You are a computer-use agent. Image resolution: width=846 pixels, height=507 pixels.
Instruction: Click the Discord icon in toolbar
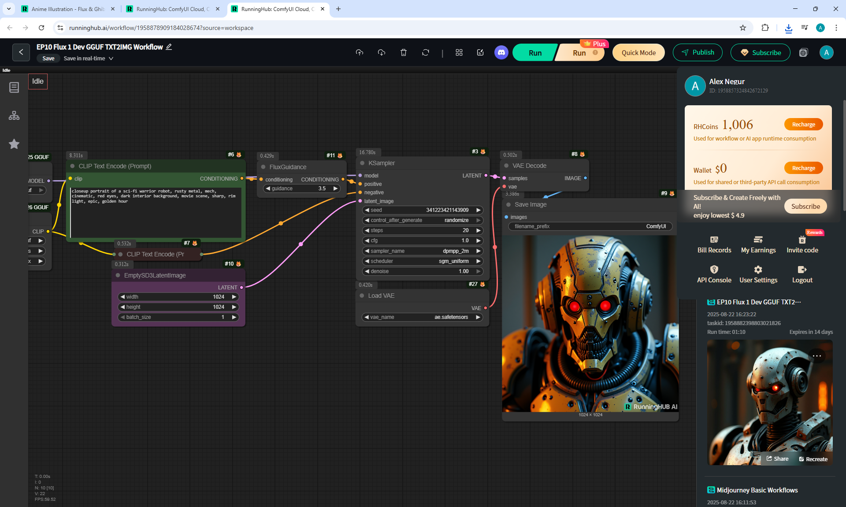click(x=501, y=52)
